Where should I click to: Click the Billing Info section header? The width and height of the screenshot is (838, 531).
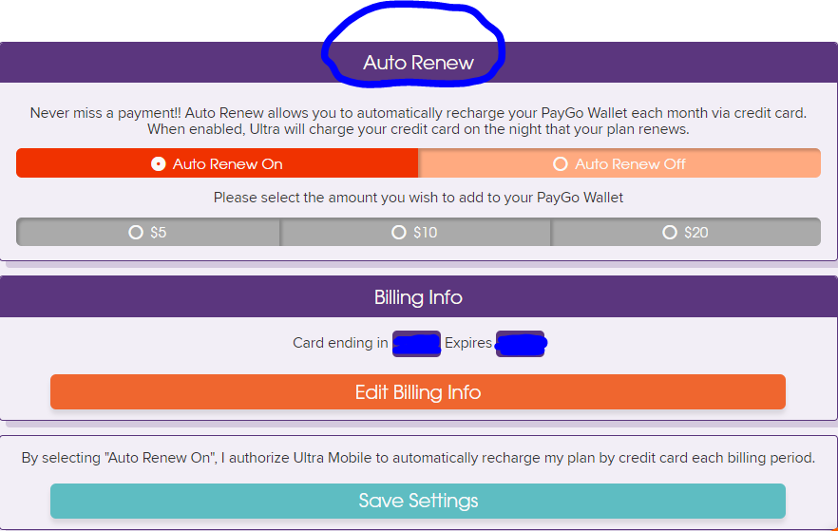pyautogui.click(x=418, y=297)
